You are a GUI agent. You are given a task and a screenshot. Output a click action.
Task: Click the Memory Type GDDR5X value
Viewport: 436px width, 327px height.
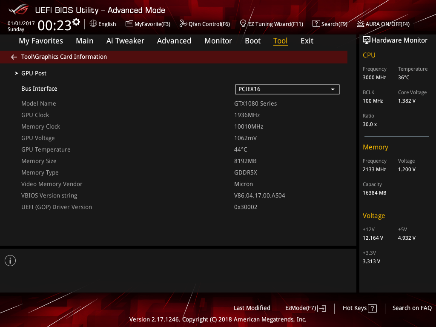click(246, 172)
